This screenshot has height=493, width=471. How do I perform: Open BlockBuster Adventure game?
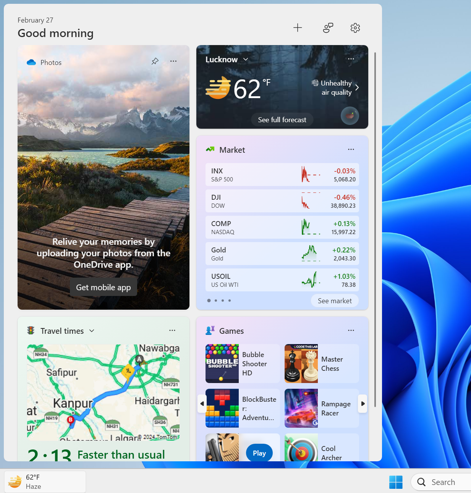243,408
